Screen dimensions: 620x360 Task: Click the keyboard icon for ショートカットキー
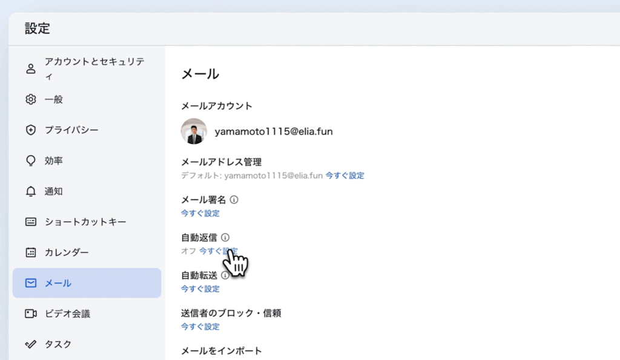(x=30, y=221)
